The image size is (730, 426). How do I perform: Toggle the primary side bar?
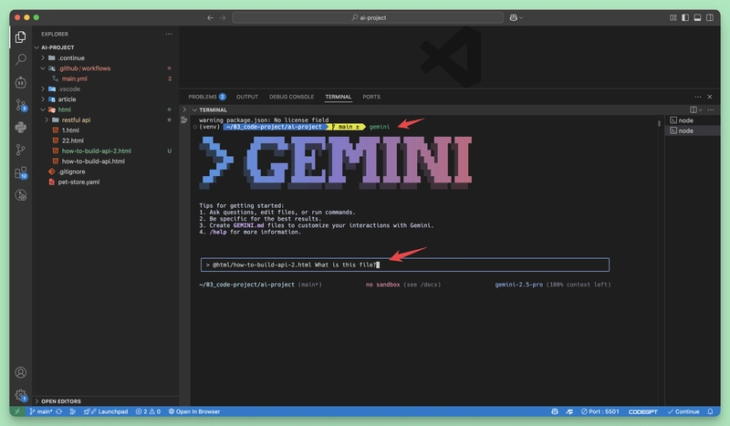(685, 17)
